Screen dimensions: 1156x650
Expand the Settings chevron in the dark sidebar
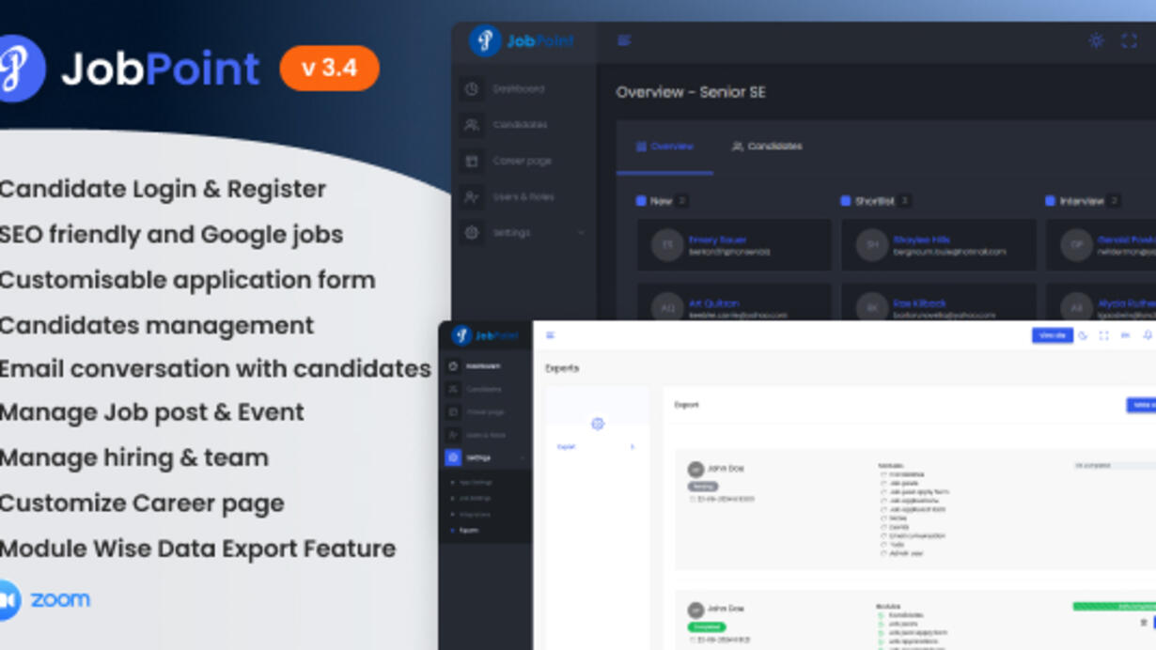coord(581,233)
